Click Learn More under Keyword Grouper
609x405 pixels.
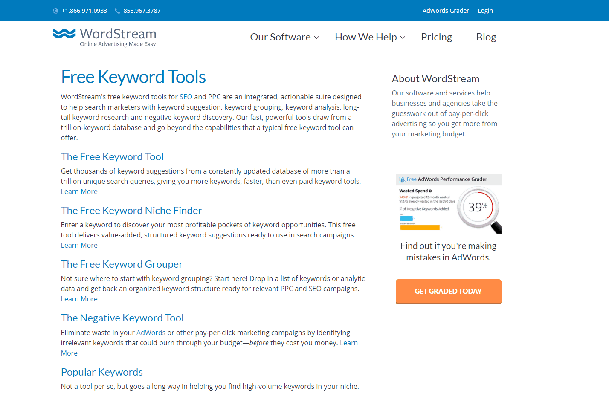(79, 299)
